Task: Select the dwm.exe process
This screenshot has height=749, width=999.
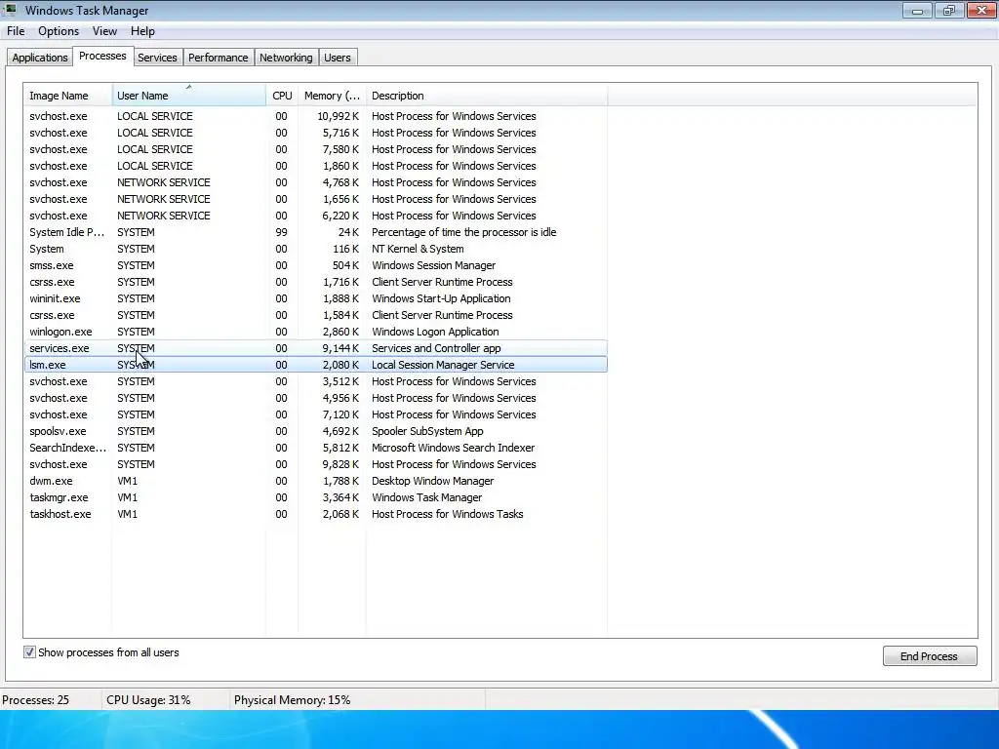Action: click(x=315, y=480)
